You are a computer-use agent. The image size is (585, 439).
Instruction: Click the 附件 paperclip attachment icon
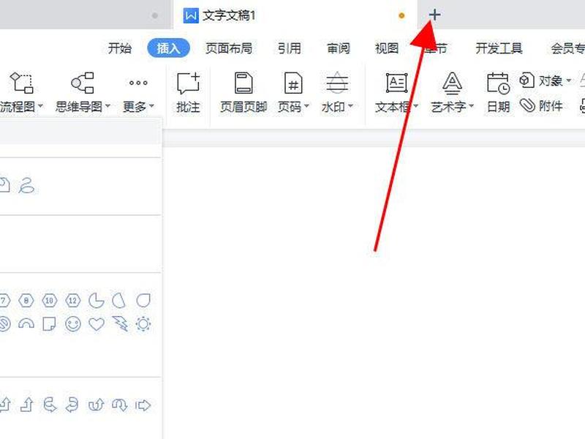(527, 105)
